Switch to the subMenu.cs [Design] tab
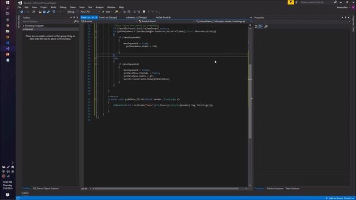The width and height of the screenshot is (356, 200). [x=136, y=17]
